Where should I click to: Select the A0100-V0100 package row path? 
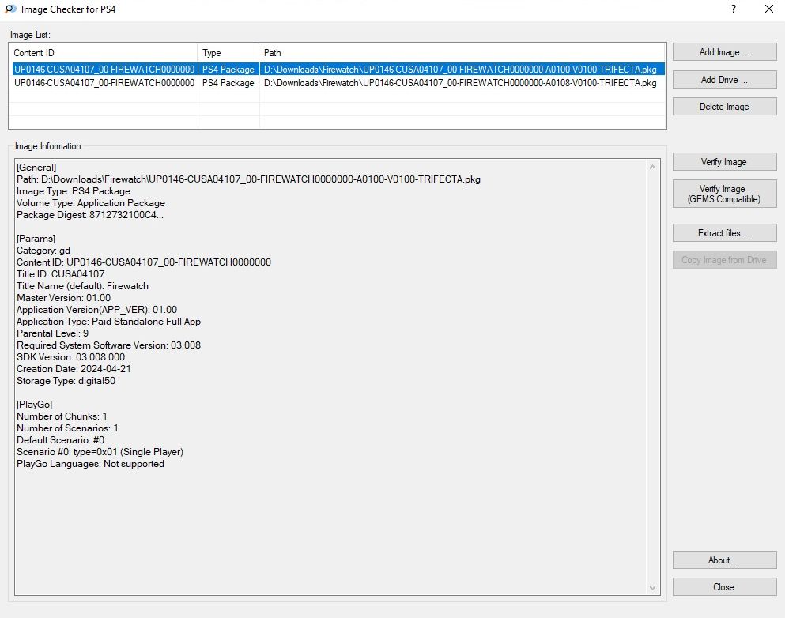(460, 69)
